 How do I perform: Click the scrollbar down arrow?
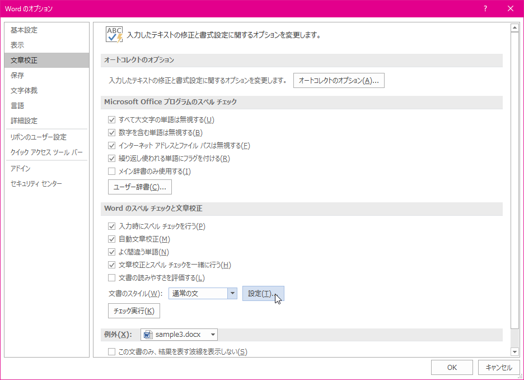[514, 352]
